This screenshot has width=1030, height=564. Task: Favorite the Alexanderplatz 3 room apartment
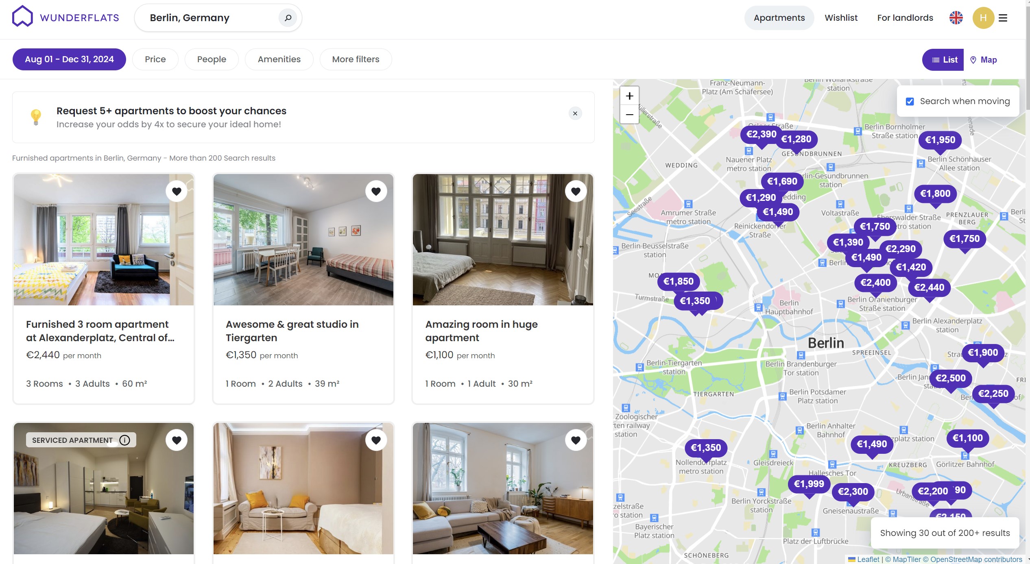point(177,191)
